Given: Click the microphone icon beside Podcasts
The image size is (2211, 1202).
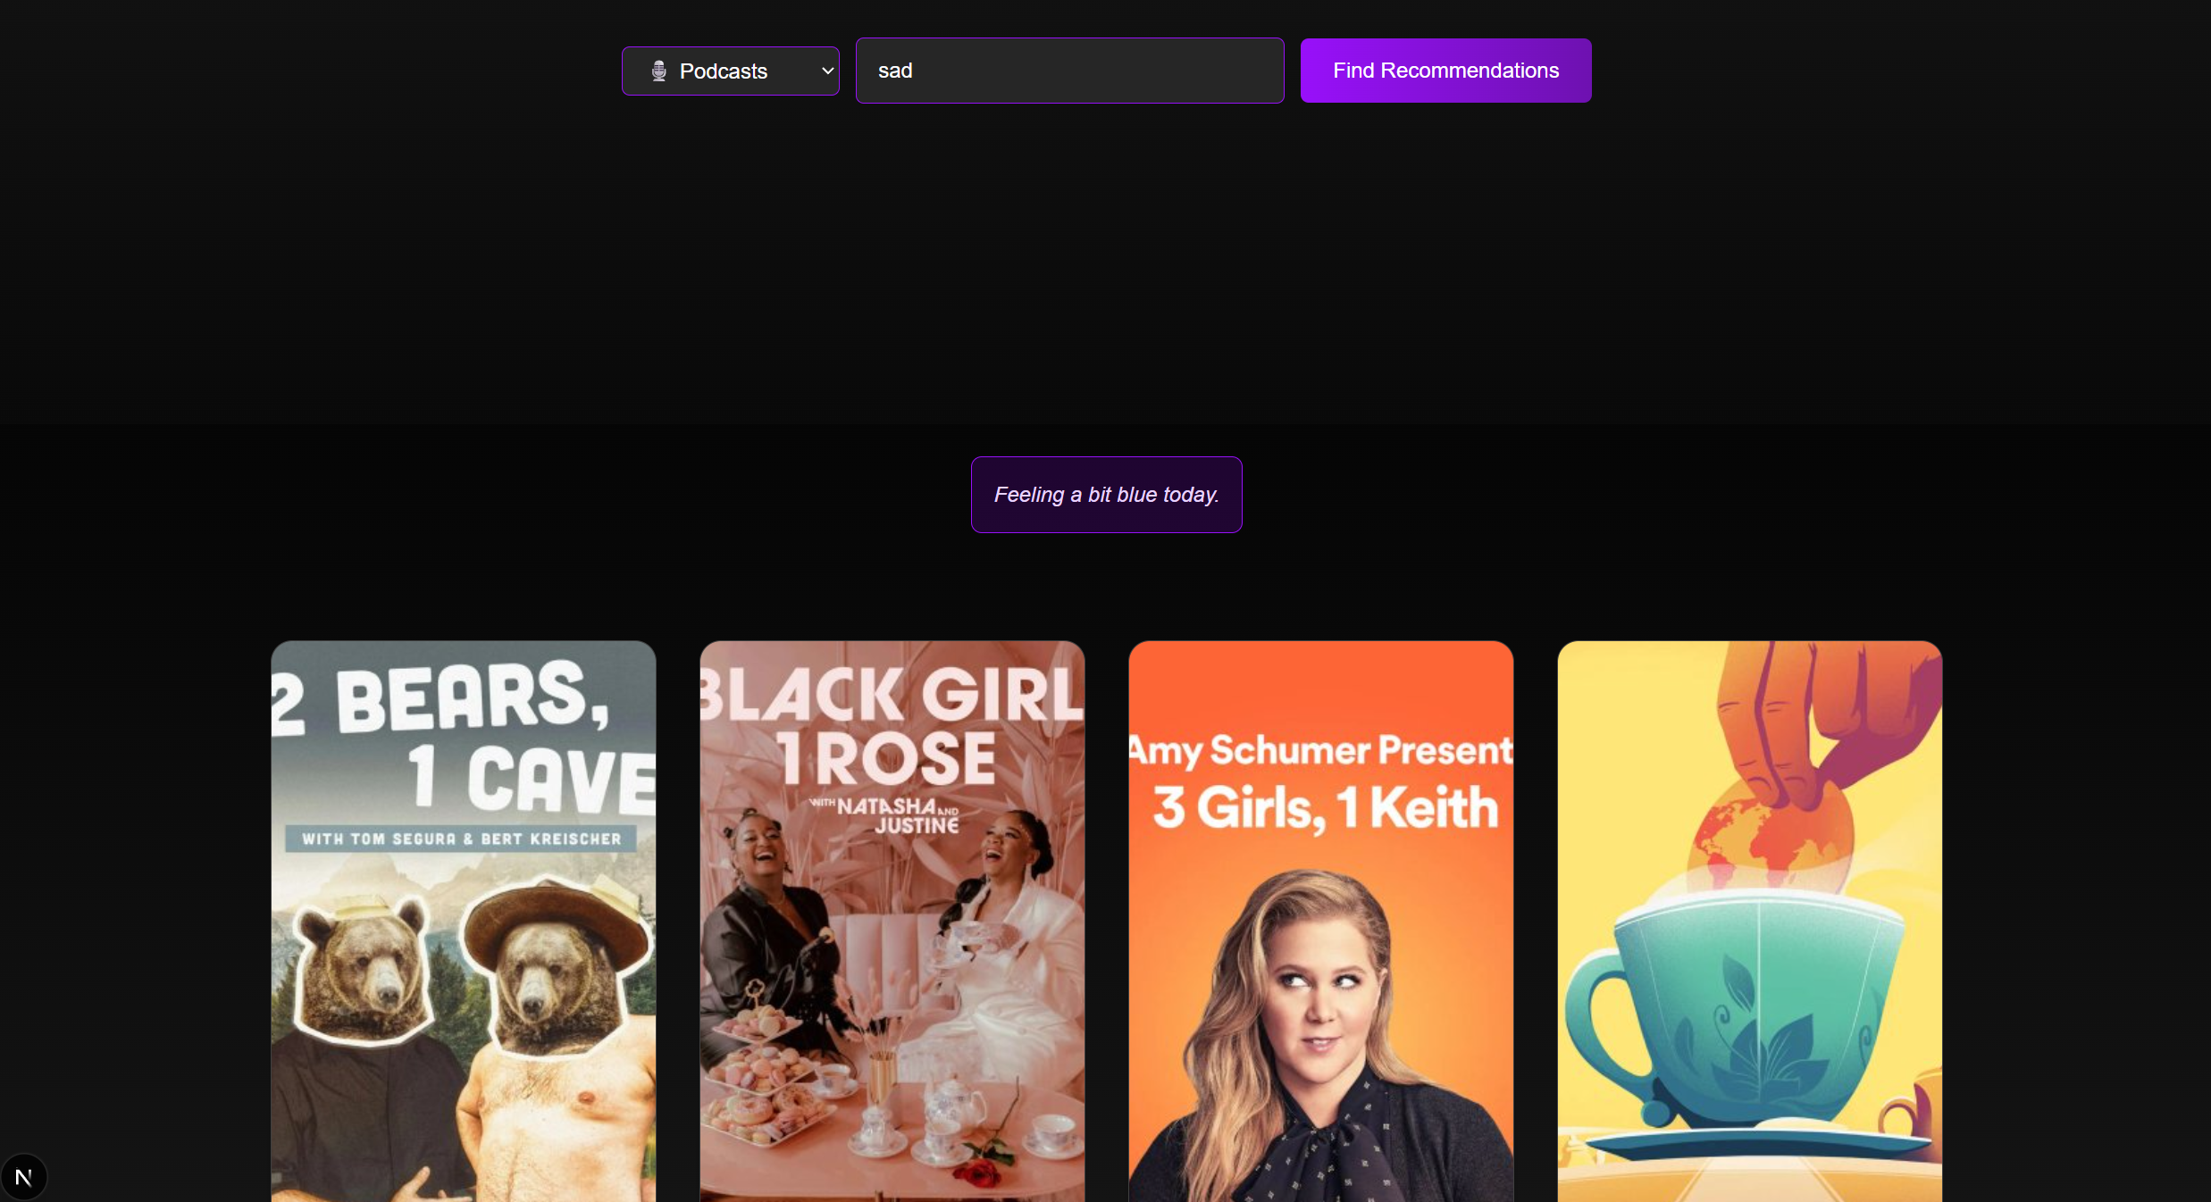Looking at the screenshot, I should (x=659, y=71).
